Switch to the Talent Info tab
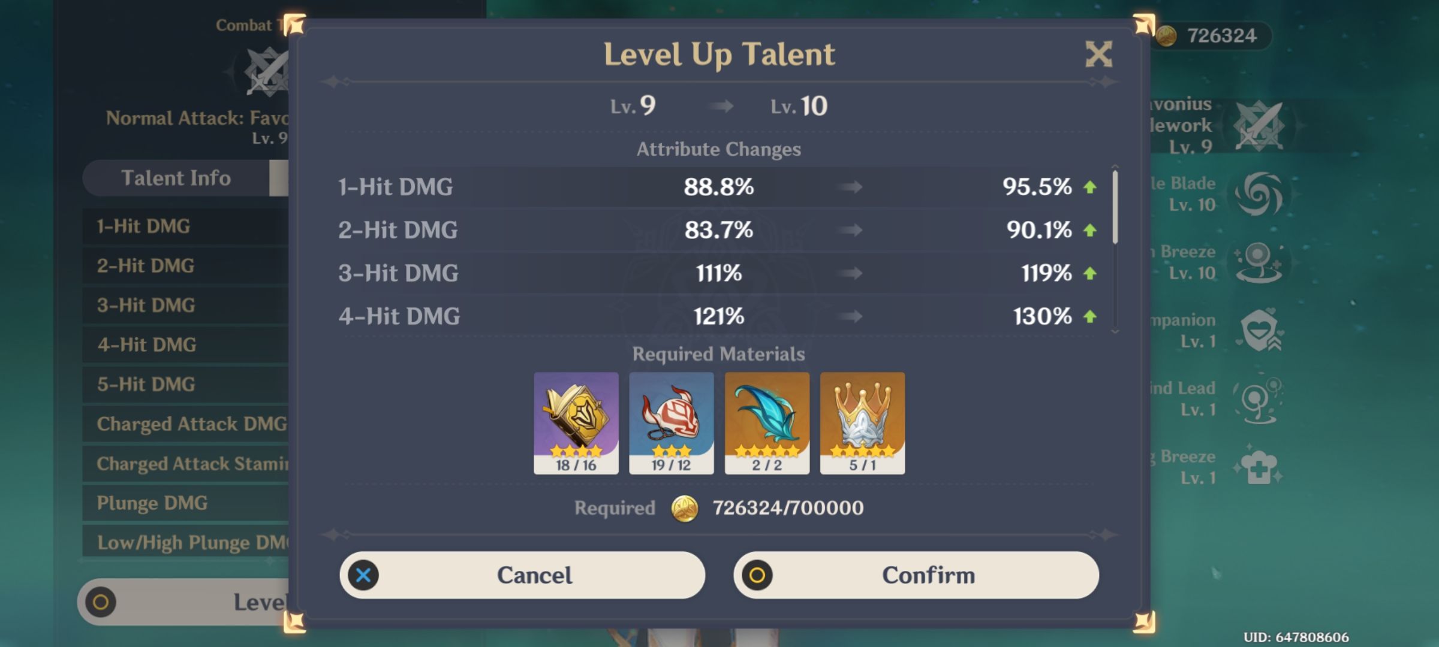Viewport: 1439px width, 647px height. coord(176,178)
